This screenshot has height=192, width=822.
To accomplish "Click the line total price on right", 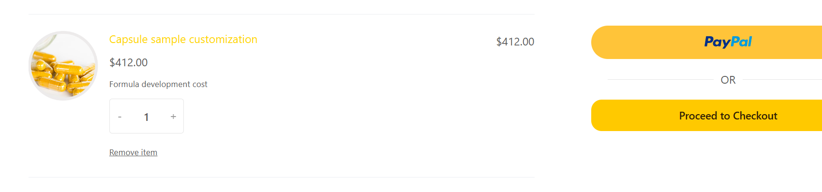I will [x=515, y=42].
